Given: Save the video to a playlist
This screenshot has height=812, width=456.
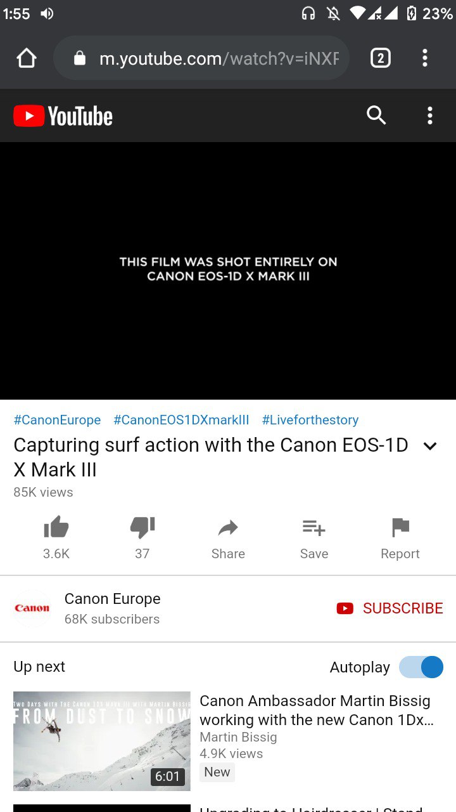Looking at the screenshot, I should [x=314, y=538].
